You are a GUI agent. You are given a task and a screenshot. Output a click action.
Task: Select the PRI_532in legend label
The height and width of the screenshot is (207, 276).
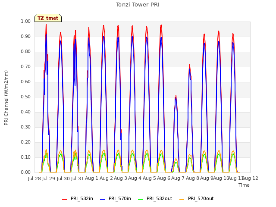click(82, 198)
